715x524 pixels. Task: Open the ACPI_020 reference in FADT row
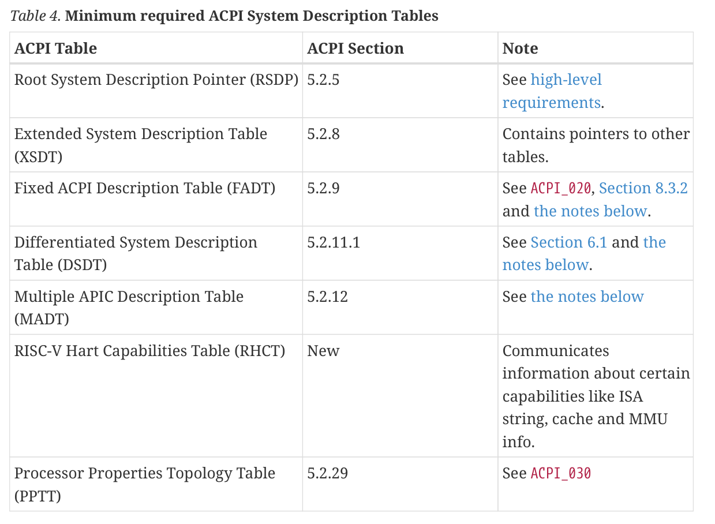coord(560,189)
